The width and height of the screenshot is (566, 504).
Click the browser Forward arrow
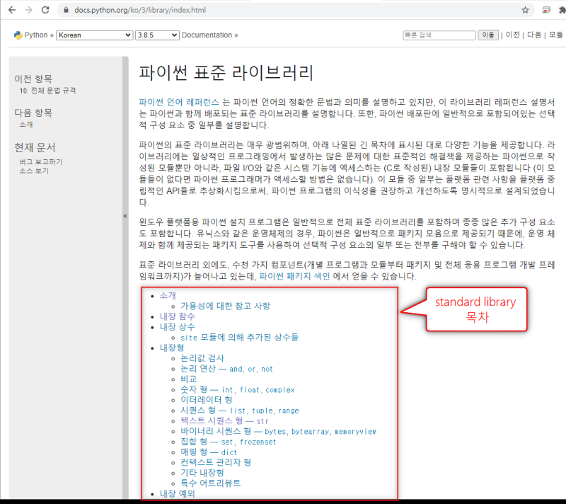(27, 11)
